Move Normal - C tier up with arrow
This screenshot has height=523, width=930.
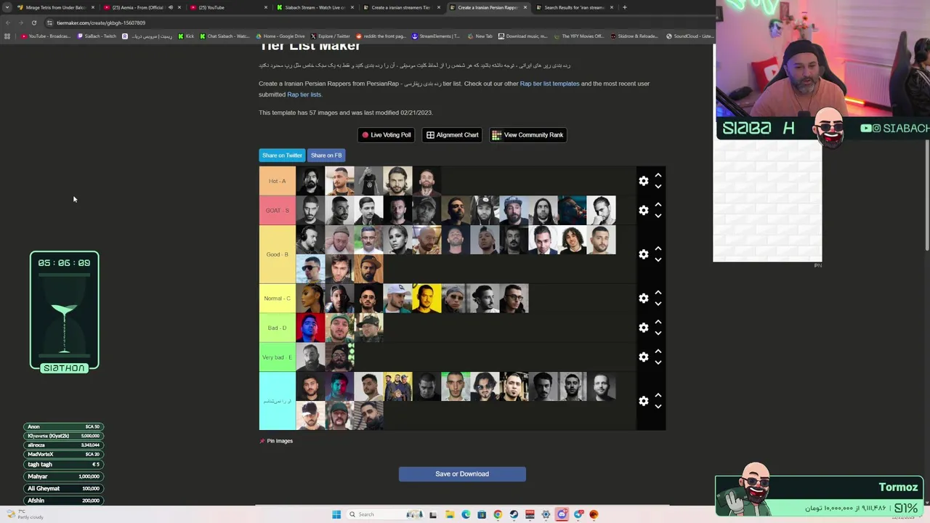click(658, 293)
